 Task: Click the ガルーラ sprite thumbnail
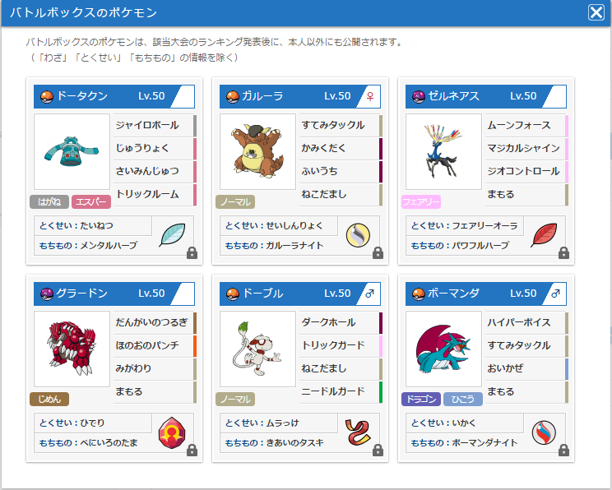click(257, 152)
